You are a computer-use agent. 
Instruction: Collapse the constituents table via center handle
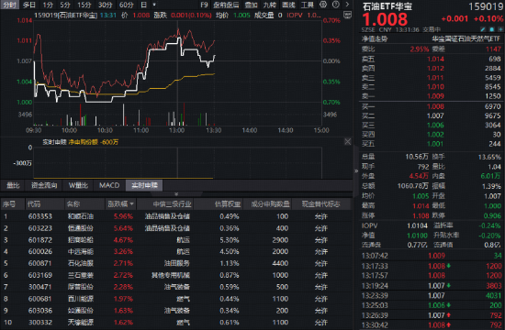[x=176, y=194]
